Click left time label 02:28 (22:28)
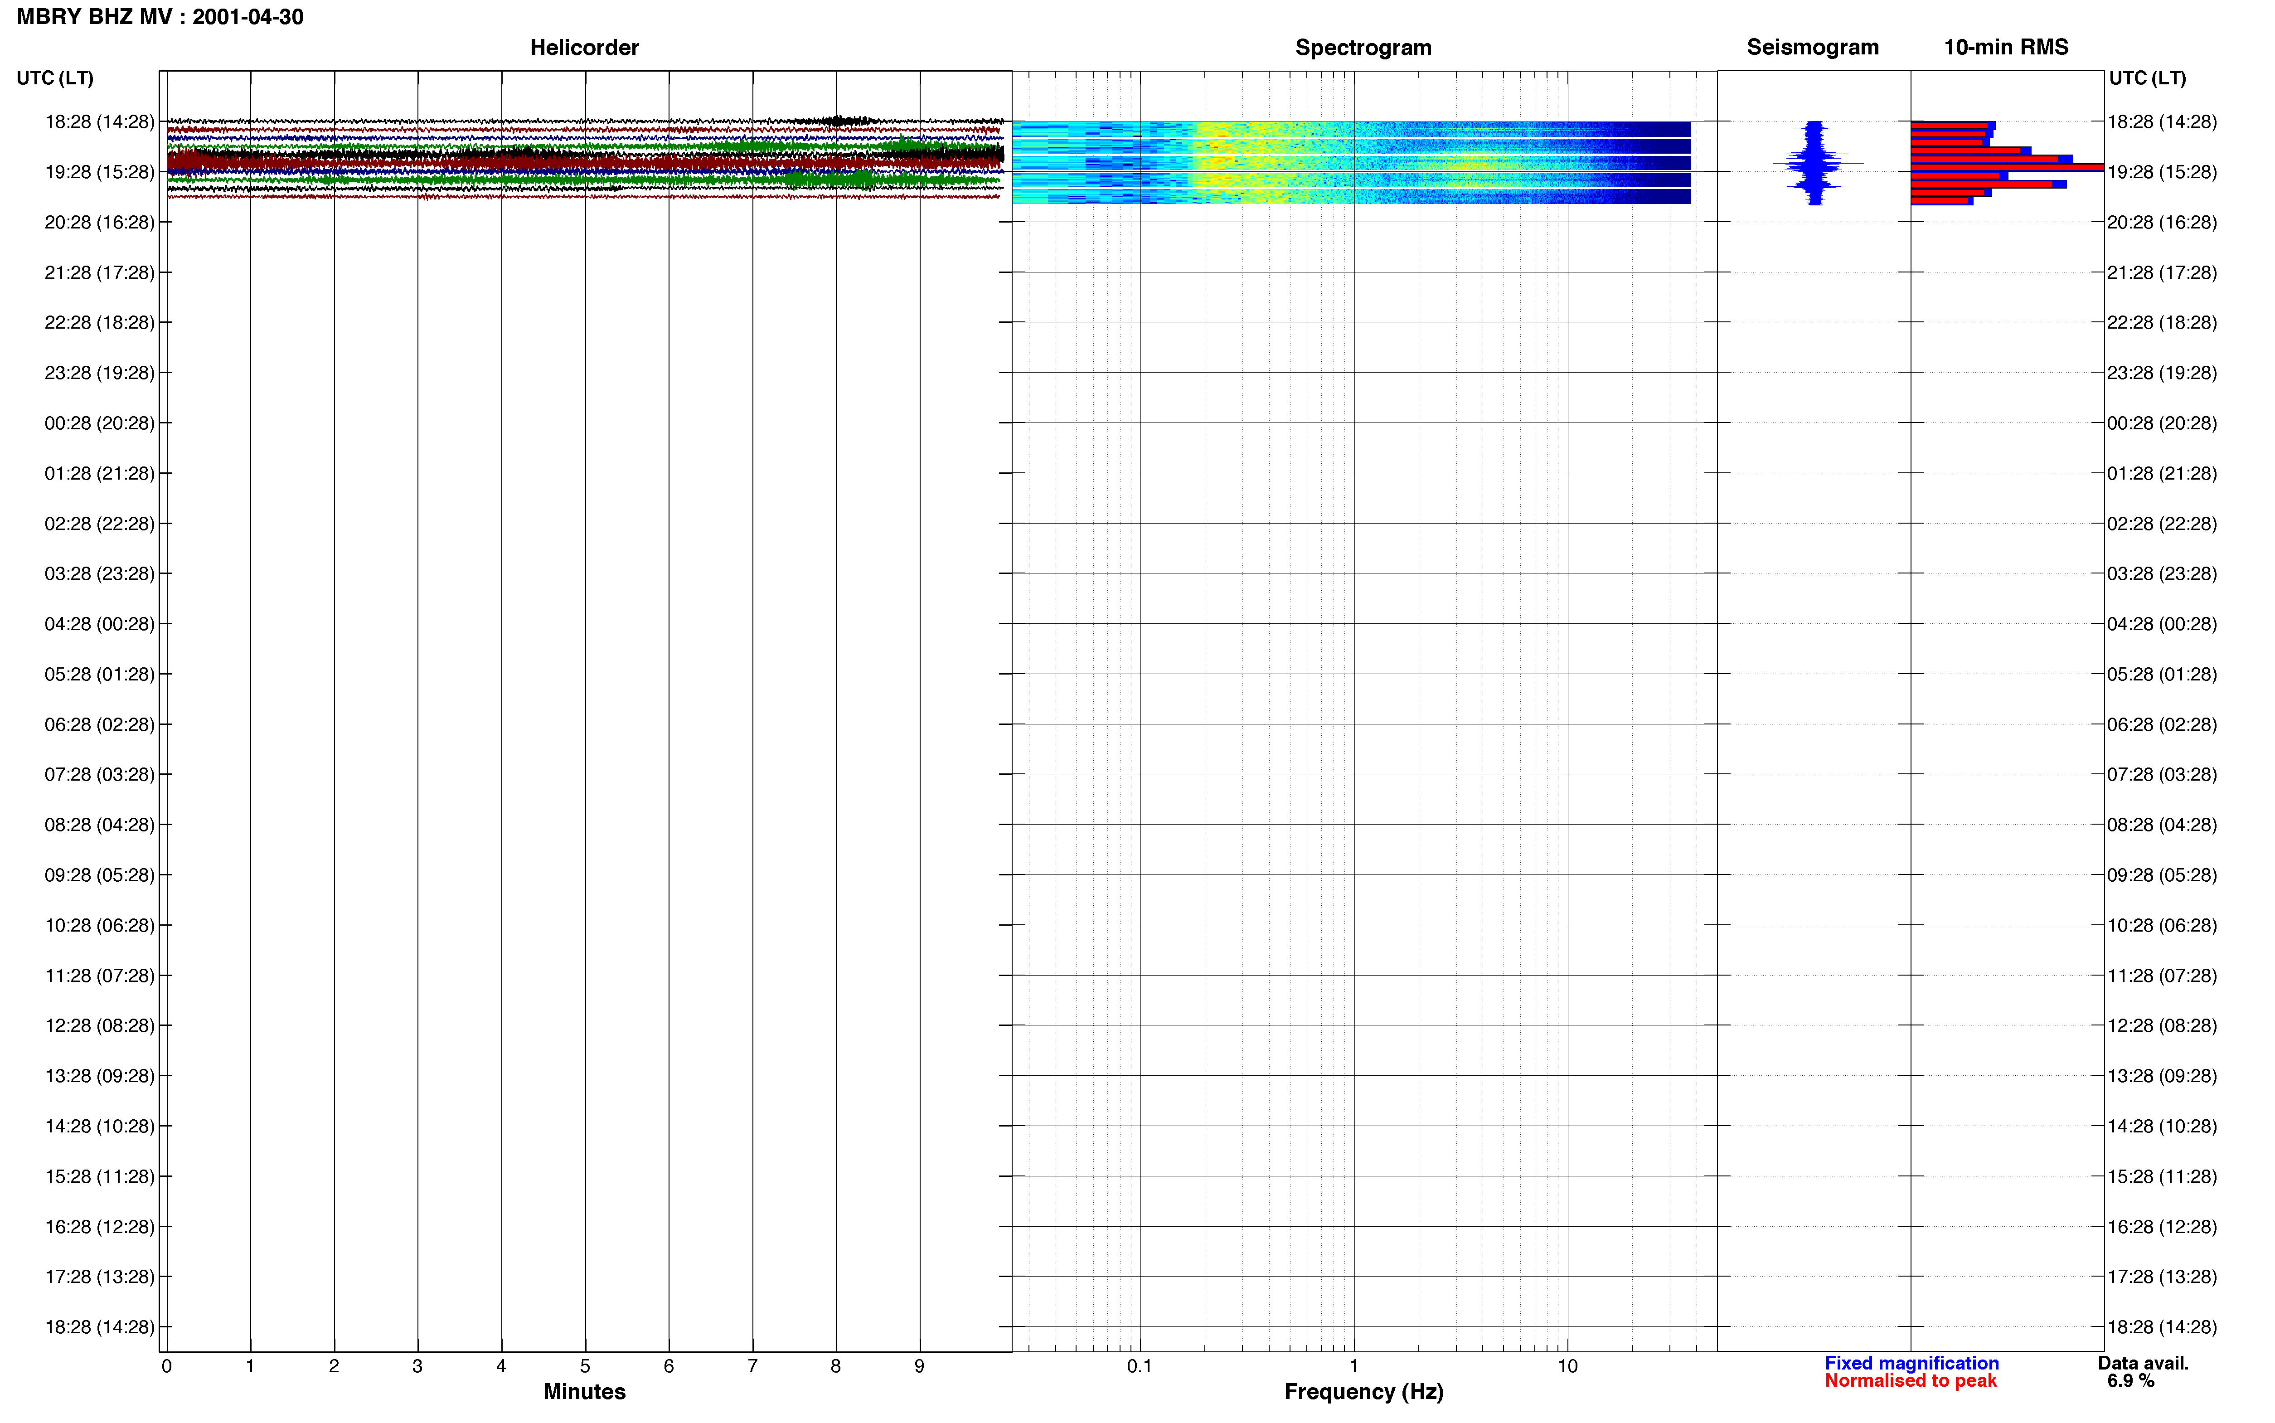 coord(99,523)
